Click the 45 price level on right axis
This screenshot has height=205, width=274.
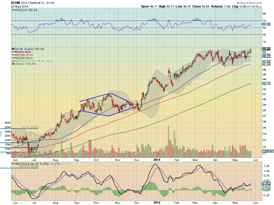264,75
